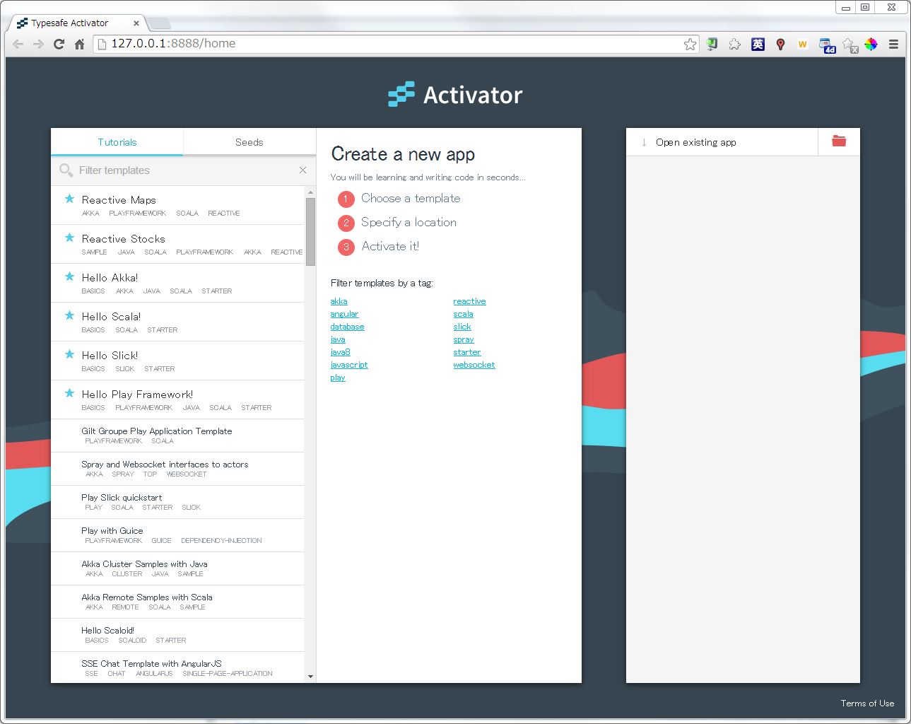The height and width of the screenshot is (724, 911).
Task: Follow the 'websocket' template tag link
Action: [x=474, y=364]
